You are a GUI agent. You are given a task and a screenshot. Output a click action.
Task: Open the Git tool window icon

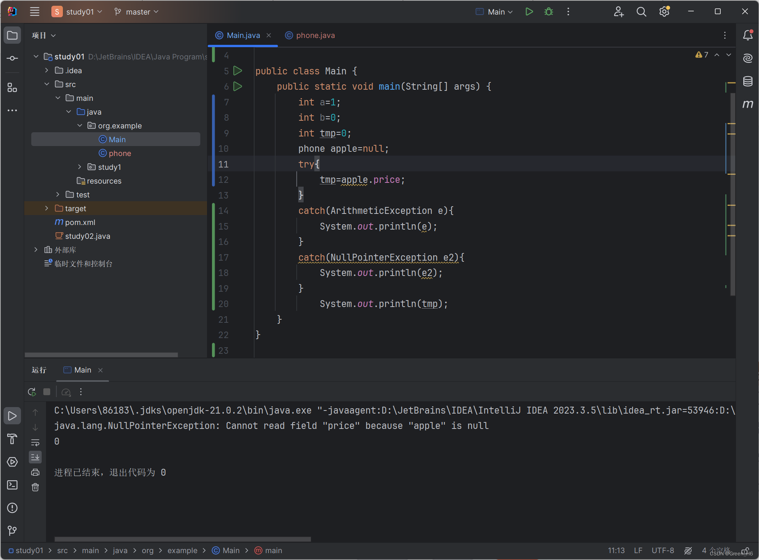[12, 530]
